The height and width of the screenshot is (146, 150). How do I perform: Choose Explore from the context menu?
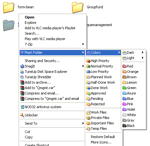click(30, 23)
